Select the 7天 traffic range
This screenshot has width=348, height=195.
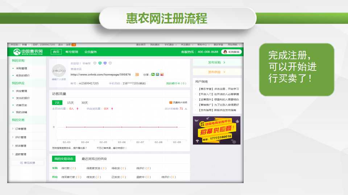[57, 103]
